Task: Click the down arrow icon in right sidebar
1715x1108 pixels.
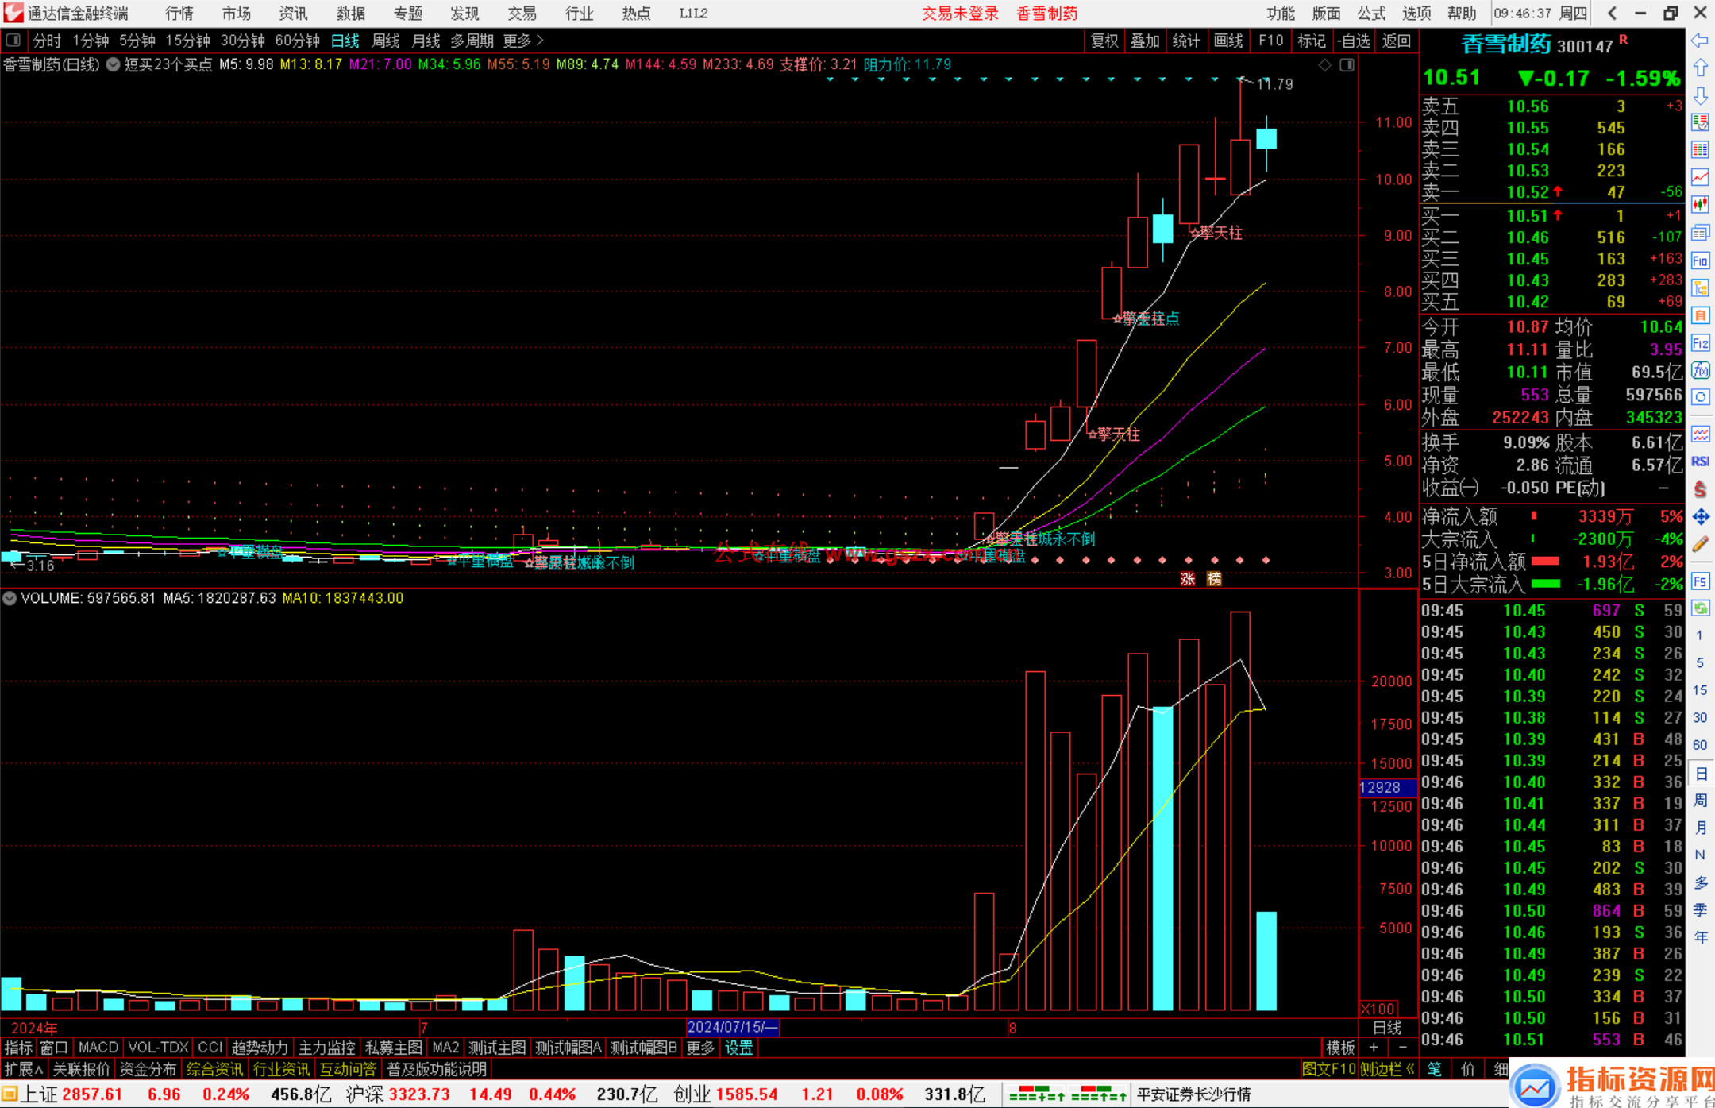Action: point(1700,95)
